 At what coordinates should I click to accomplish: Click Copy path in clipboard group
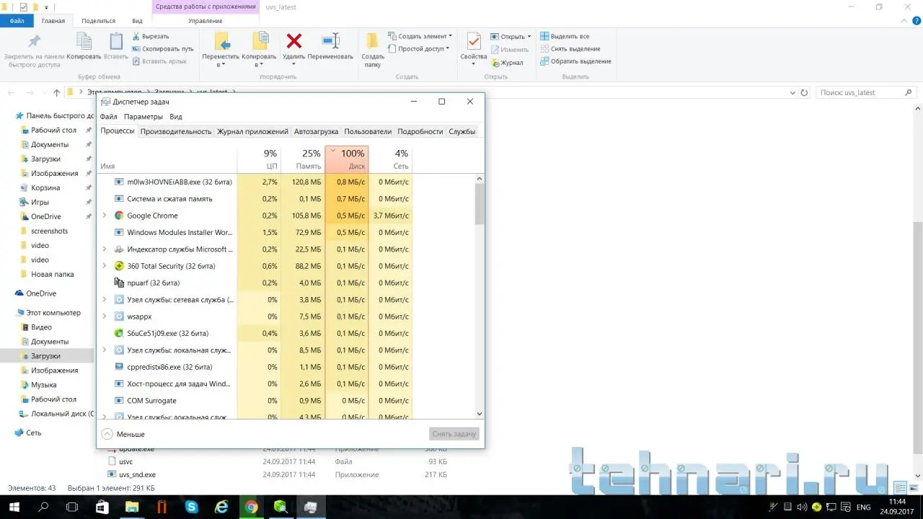pos(163,49)
